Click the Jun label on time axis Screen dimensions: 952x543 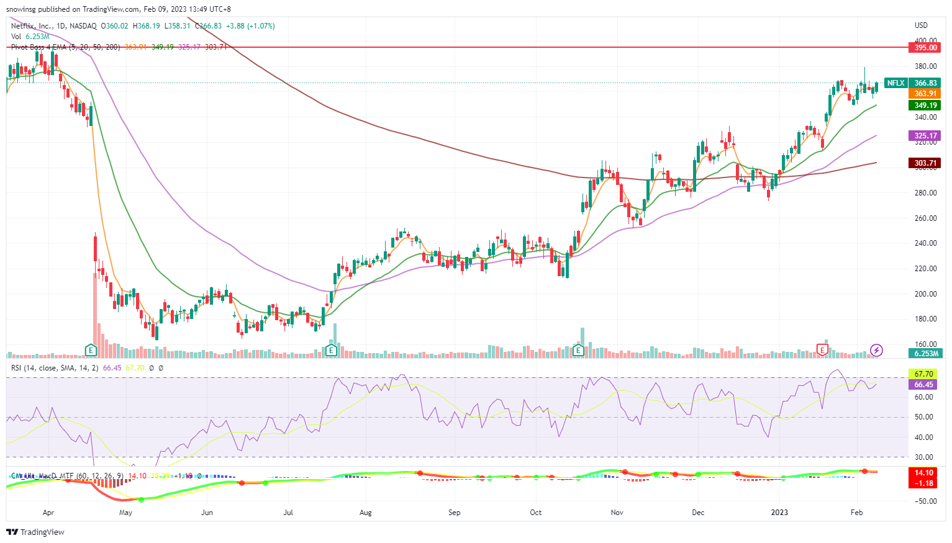(x=207, y=513)
